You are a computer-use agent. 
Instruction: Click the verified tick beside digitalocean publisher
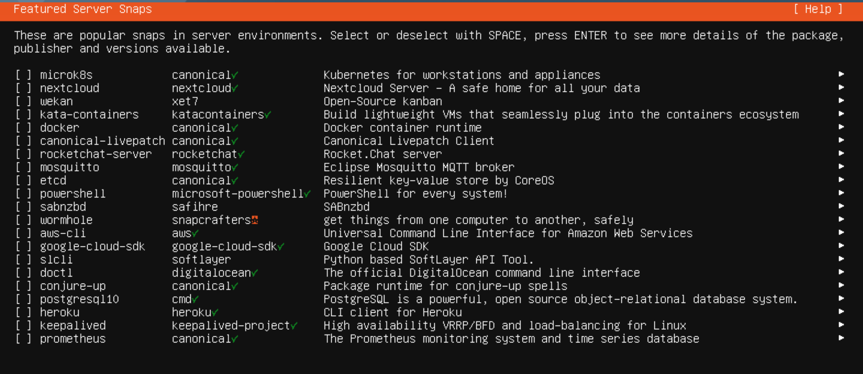(x=254, y=273)
